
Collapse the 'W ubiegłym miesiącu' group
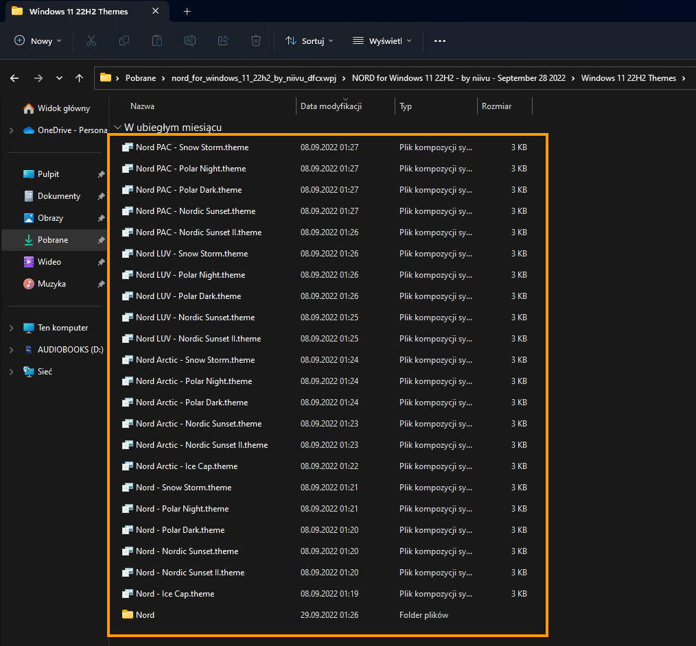pos(117,128)
